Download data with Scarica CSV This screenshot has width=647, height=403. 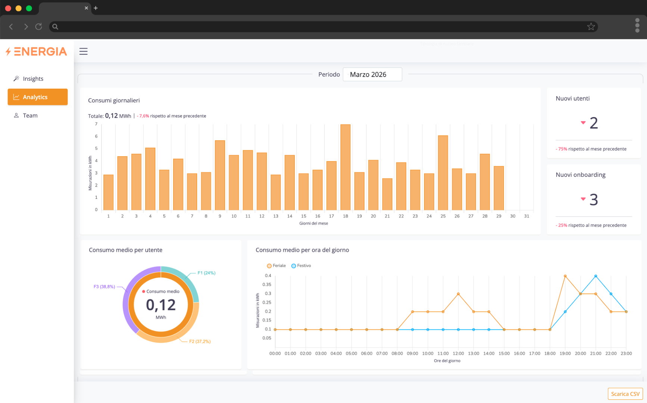(x=625, y=394)
